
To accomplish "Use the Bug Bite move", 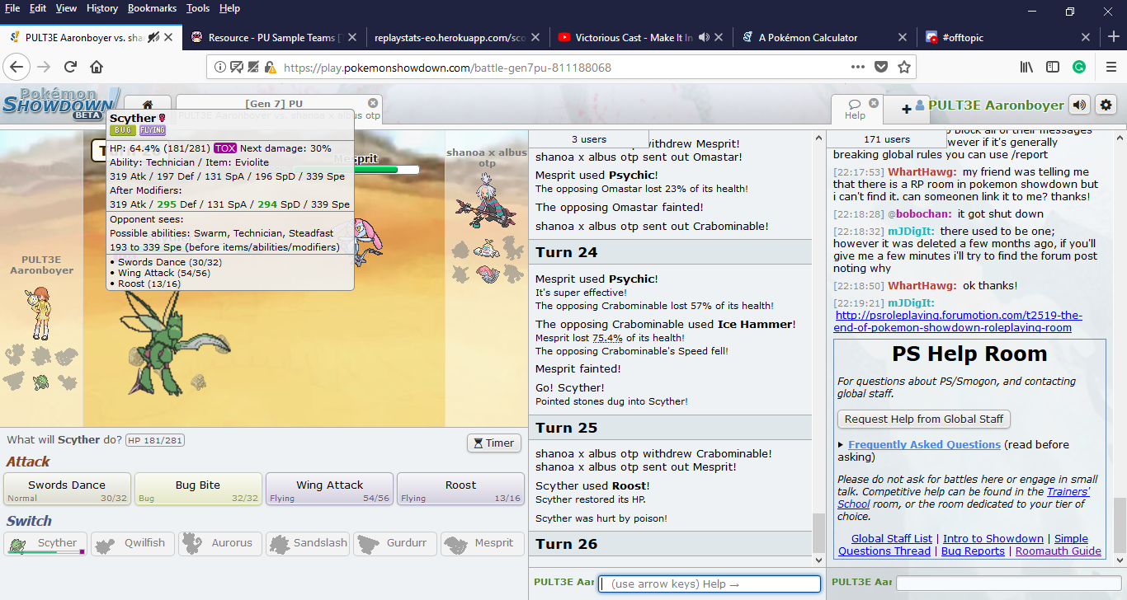I will pyautogui.click(x=198, y=489).
